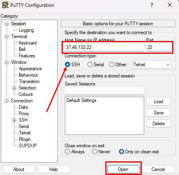The width and height of the screenshot is (179, 175).
Task: Open the Proxy settings category
Action: (24, 114)
